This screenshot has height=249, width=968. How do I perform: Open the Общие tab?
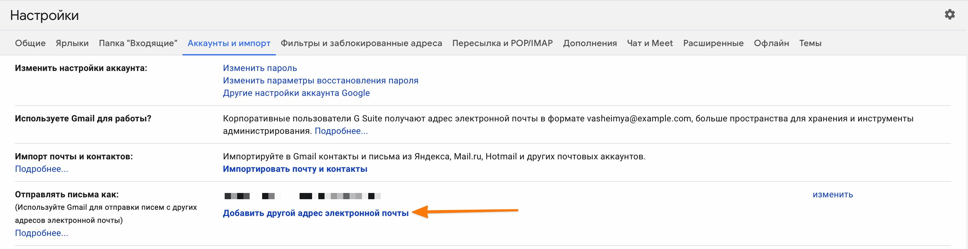click(30, 43)
